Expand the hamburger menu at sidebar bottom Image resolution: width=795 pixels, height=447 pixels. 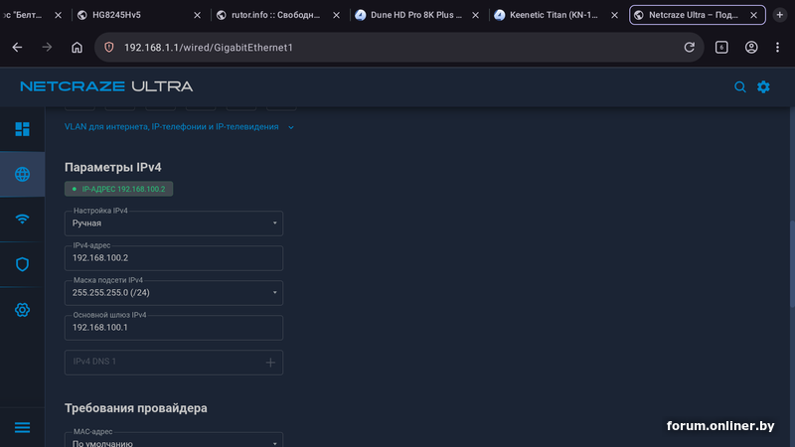(22, 427)
